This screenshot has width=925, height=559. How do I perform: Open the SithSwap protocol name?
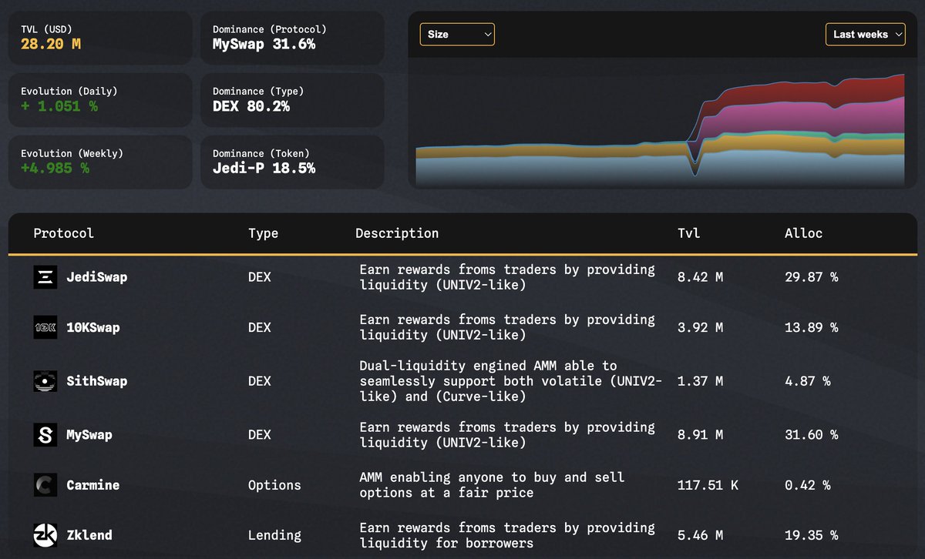click(x=97, y=381)
